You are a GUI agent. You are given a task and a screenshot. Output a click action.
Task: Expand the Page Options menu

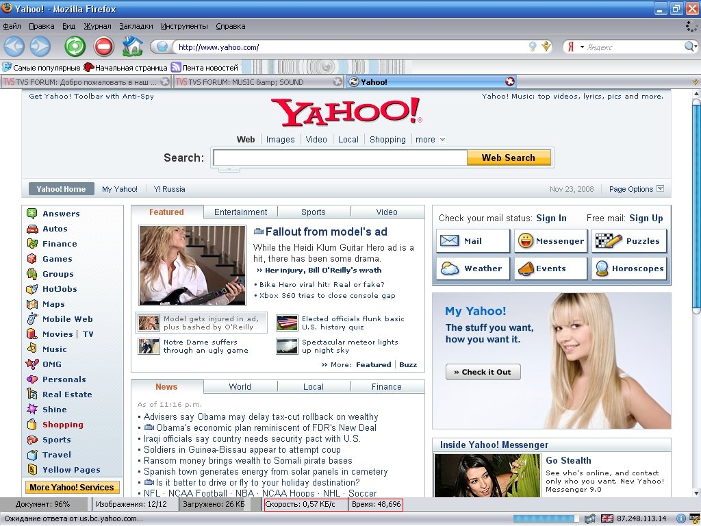(636, 189)
